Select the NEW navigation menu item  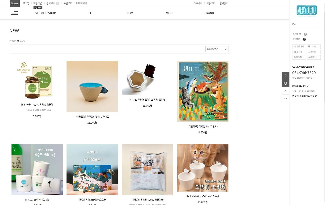pyautogui.click(x=129, y=13)
